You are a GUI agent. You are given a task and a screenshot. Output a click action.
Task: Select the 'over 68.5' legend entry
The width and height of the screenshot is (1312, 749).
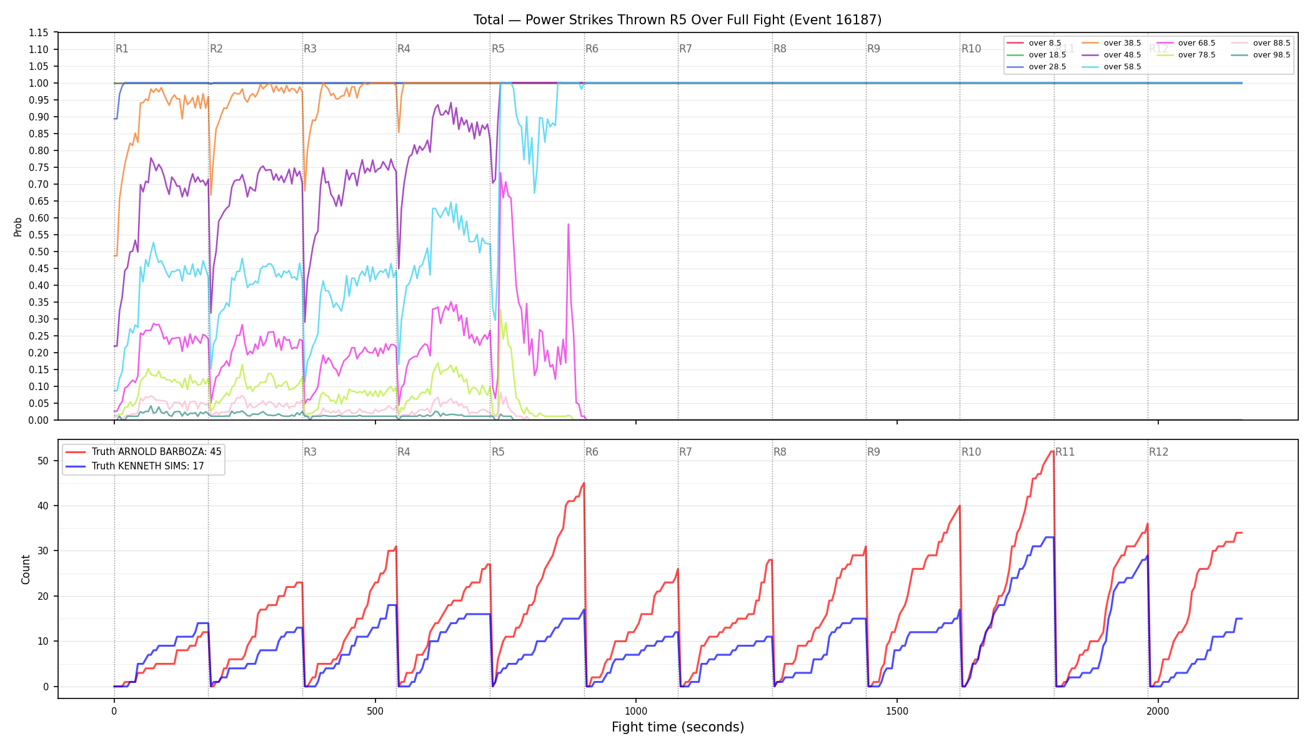tap(1186, 43)
